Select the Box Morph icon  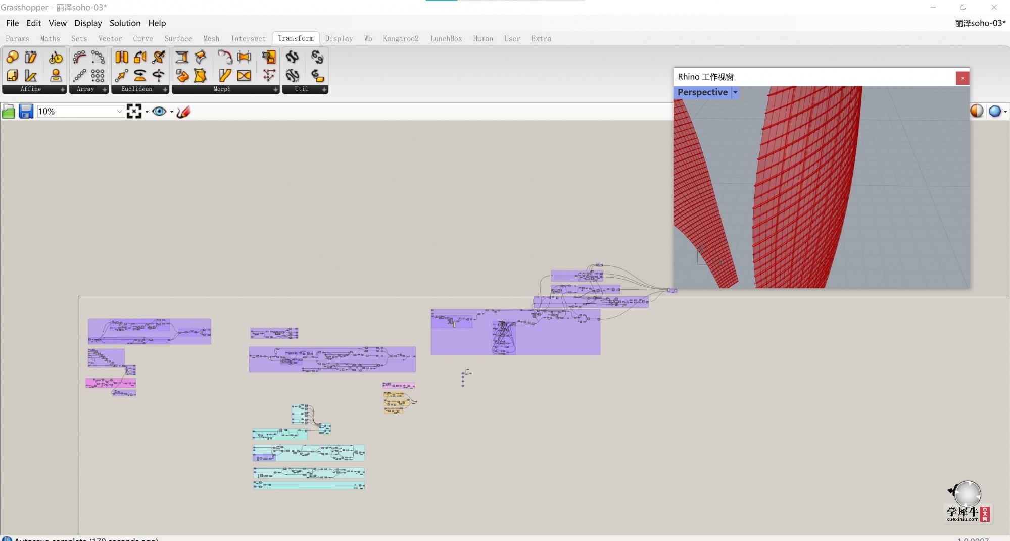pyautogui.click(x=182, y=76)
